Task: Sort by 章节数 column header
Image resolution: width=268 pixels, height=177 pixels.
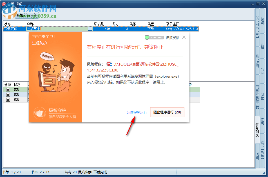Action: pyautogui.click(x=102, y=24)
